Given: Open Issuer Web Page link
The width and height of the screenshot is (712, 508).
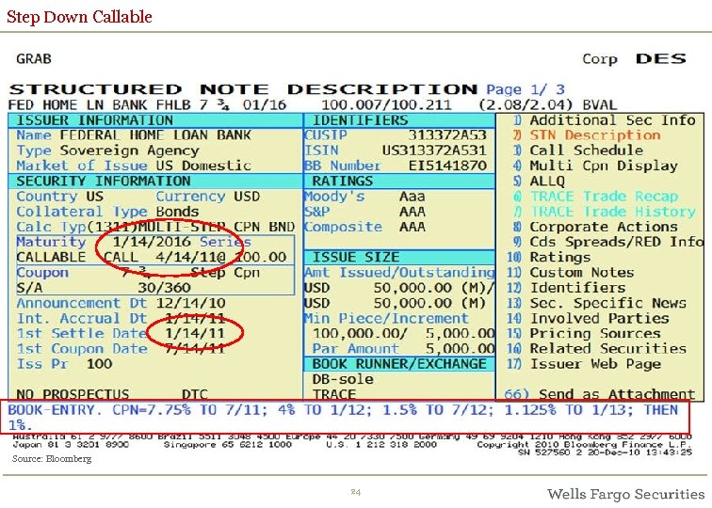Looking at the screenshot, I should pos(584,364).
